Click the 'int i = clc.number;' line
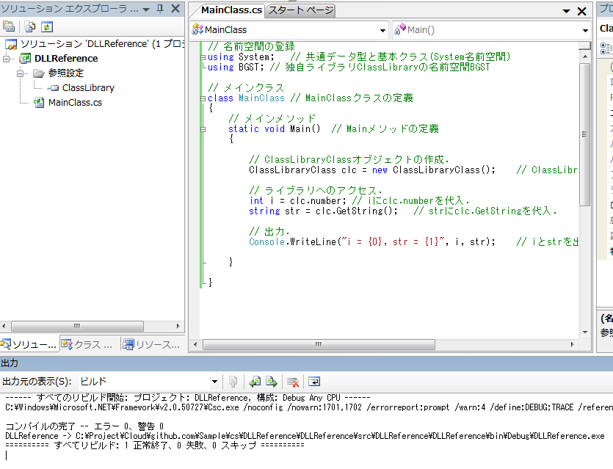This screenshot has height=469, width=613. pos(359,201)
